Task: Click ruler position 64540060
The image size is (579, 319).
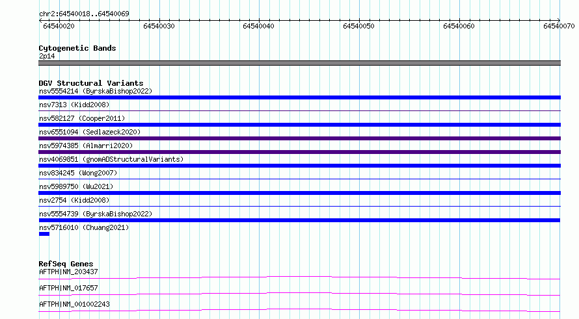Action: tap(459, 26)
